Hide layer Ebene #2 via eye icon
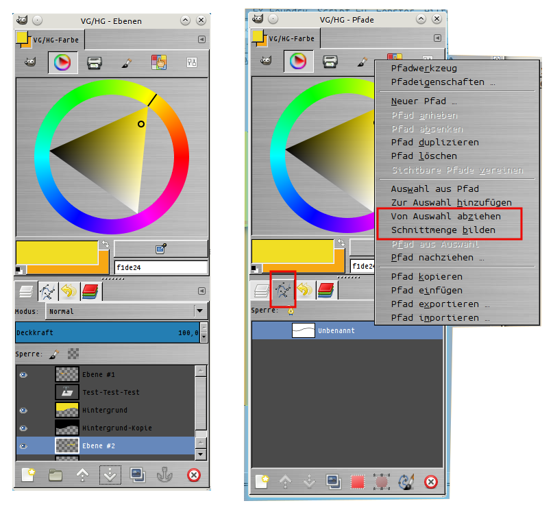 23,446
